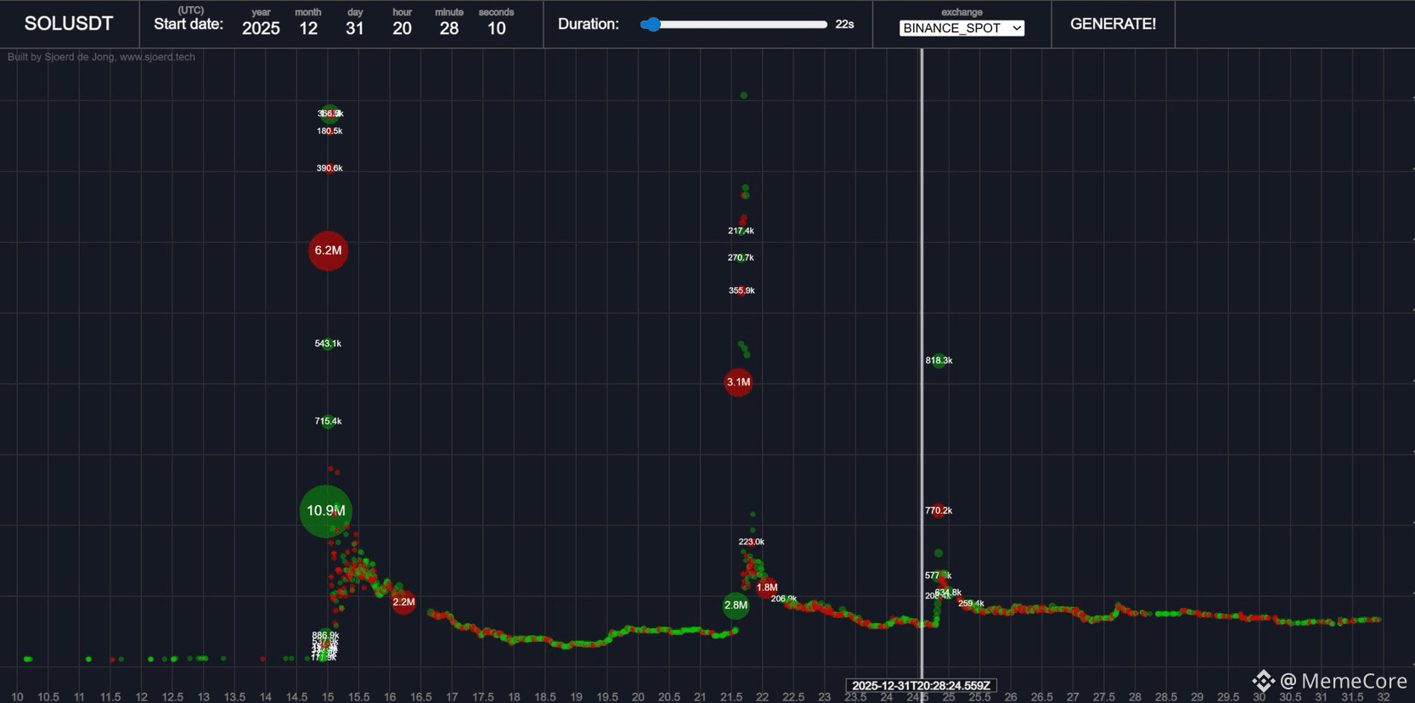
Task: Click the Duration slider handle
Action: 651,25
